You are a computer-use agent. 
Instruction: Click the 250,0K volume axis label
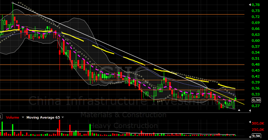258,129
